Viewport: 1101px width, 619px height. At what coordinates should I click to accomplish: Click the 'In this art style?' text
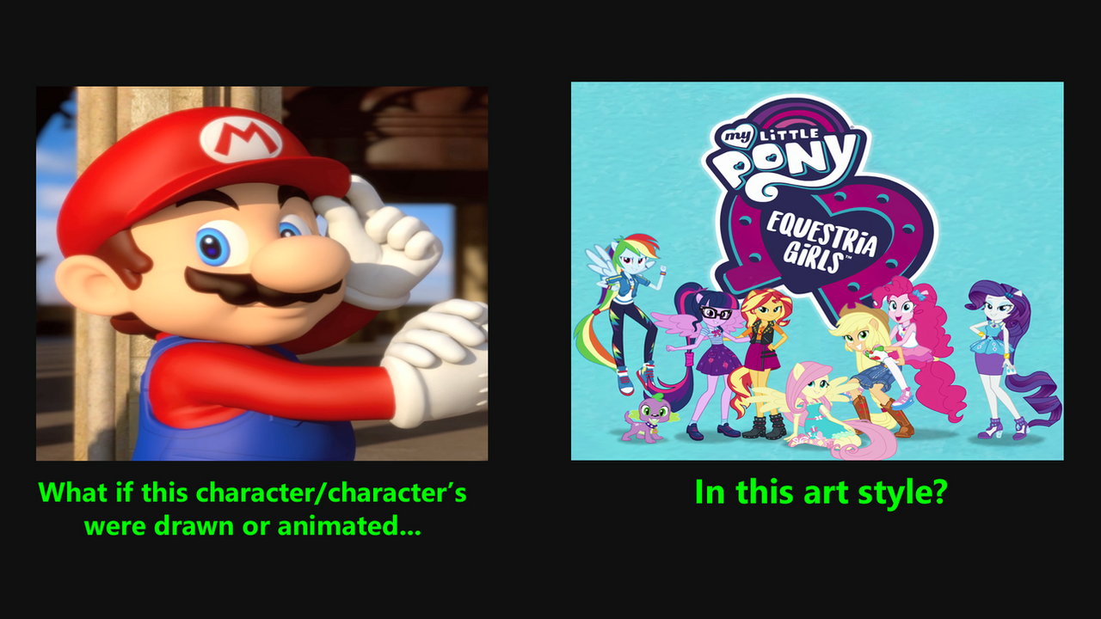[820, 493]
